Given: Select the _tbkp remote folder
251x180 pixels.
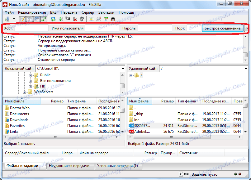Looking at the screenshot, I should pyautogui.click(x=139, y=114).
